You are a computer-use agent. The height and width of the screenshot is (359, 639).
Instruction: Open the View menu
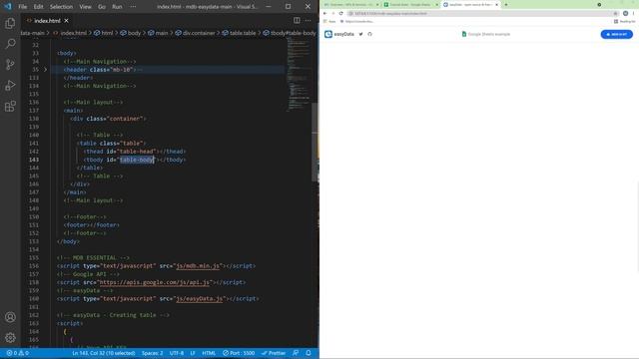pyautogui.click(x=85, y=7)
